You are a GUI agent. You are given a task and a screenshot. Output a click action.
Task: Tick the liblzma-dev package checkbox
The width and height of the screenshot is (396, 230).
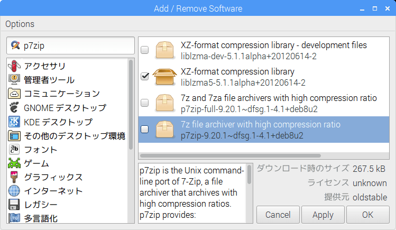[x=145, y=50]
